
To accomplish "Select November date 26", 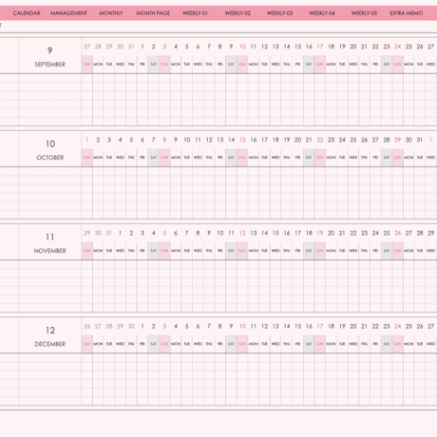I will pyautogui.click(x=398, y=233).
